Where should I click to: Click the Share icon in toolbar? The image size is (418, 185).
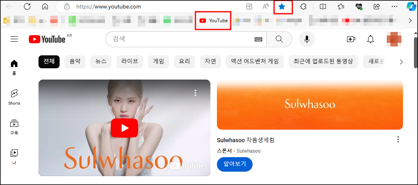pyautogui.click(x=377, y=6)
